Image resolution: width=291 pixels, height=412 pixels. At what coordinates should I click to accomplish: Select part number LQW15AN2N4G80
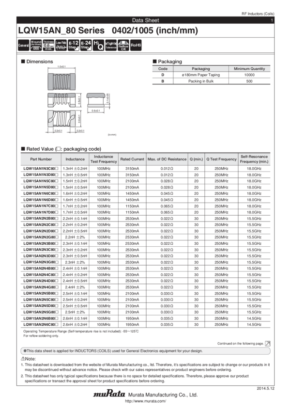(41, 287)
